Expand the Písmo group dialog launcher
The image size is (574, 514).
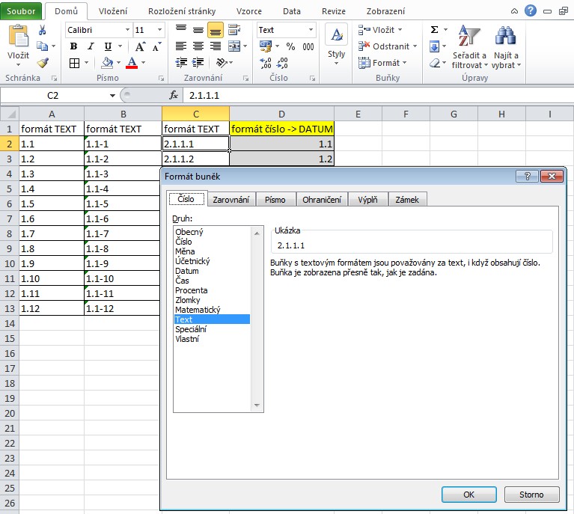click(161, 78)
